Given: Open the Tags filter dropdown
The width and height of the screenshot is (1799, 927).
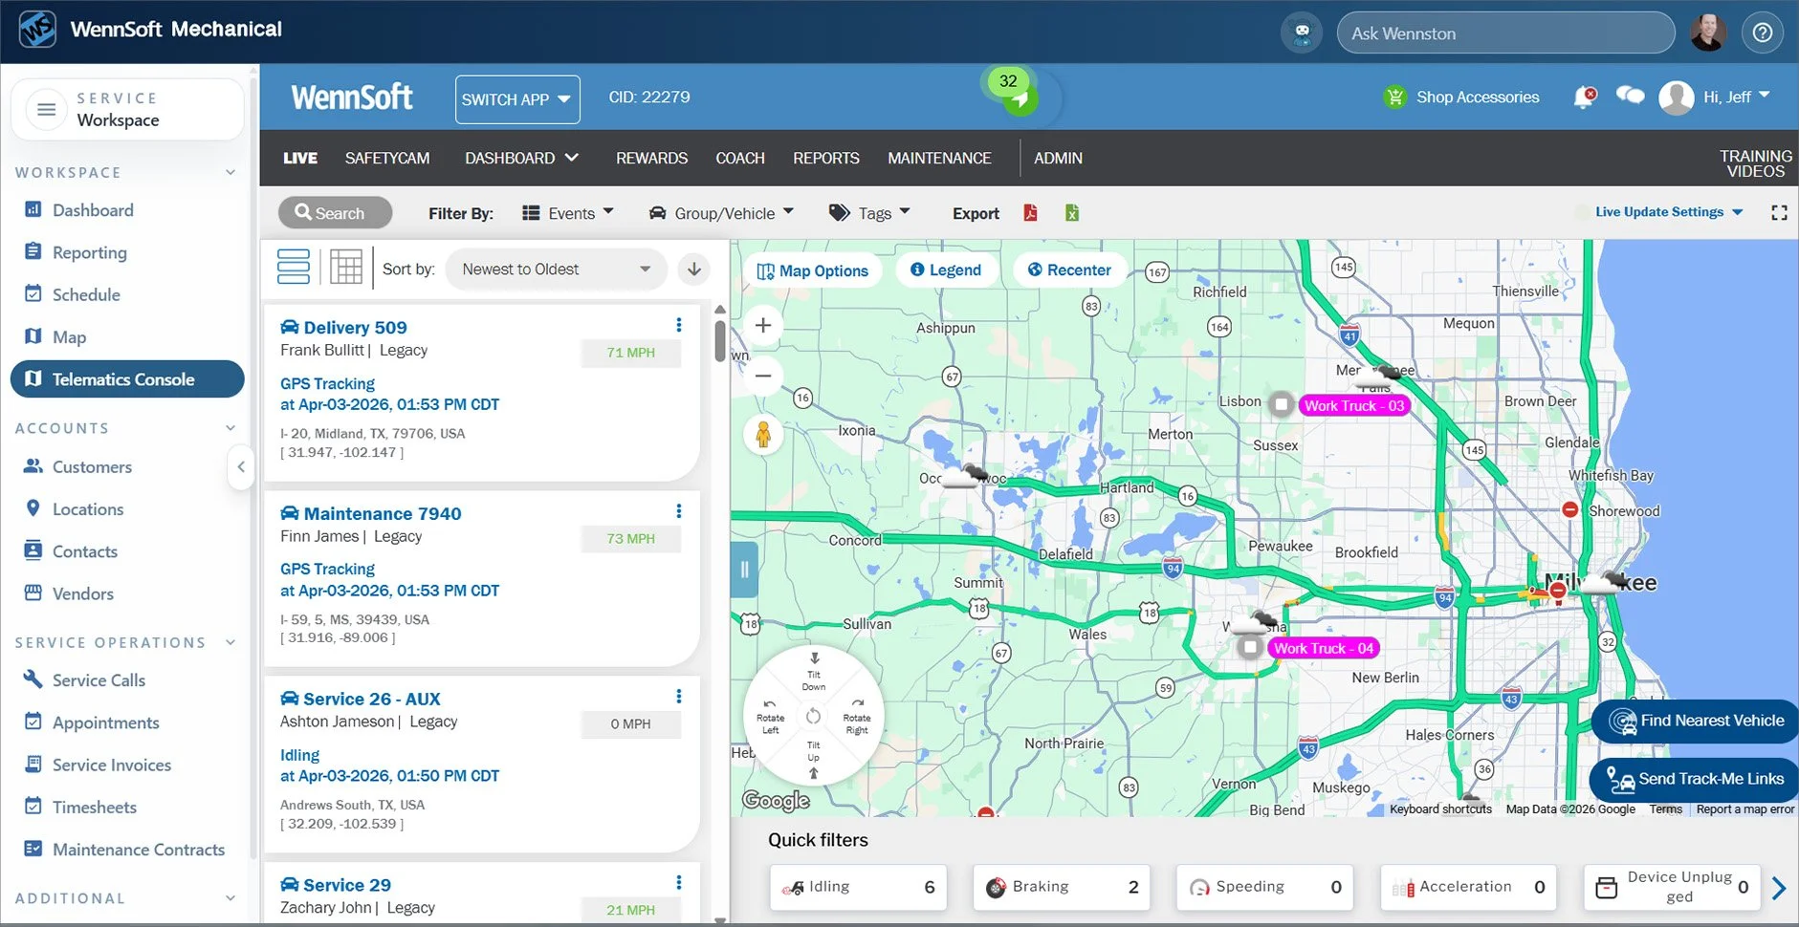Looking at the screenshot, I should (x=869, y=213).
